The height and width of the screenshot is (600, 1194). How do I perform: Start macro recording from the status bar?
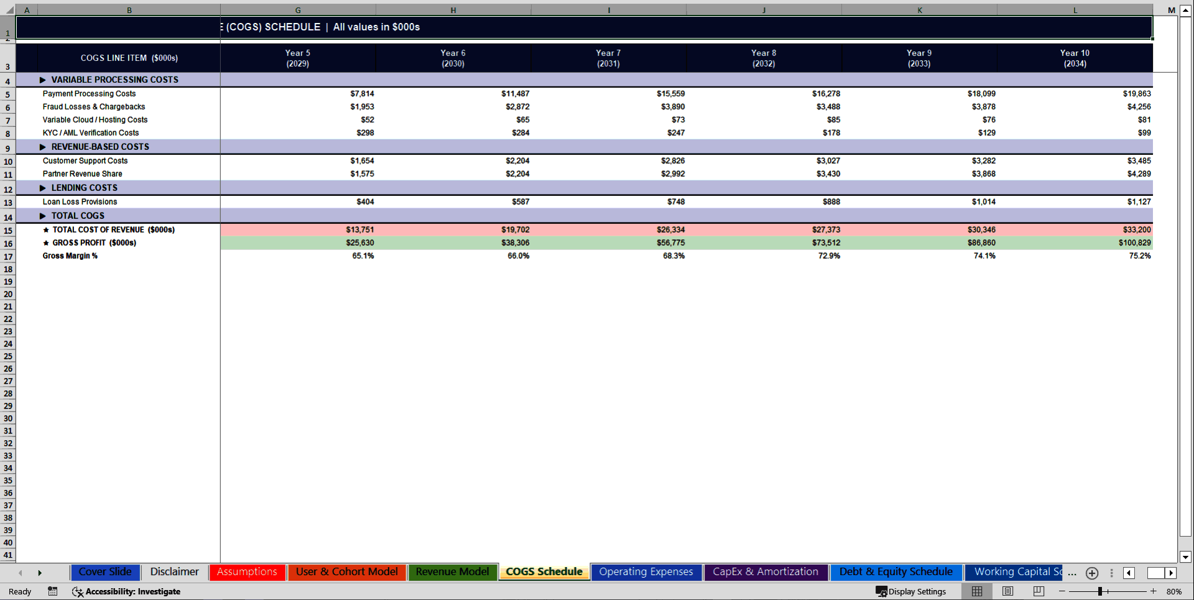coord(53,591)
